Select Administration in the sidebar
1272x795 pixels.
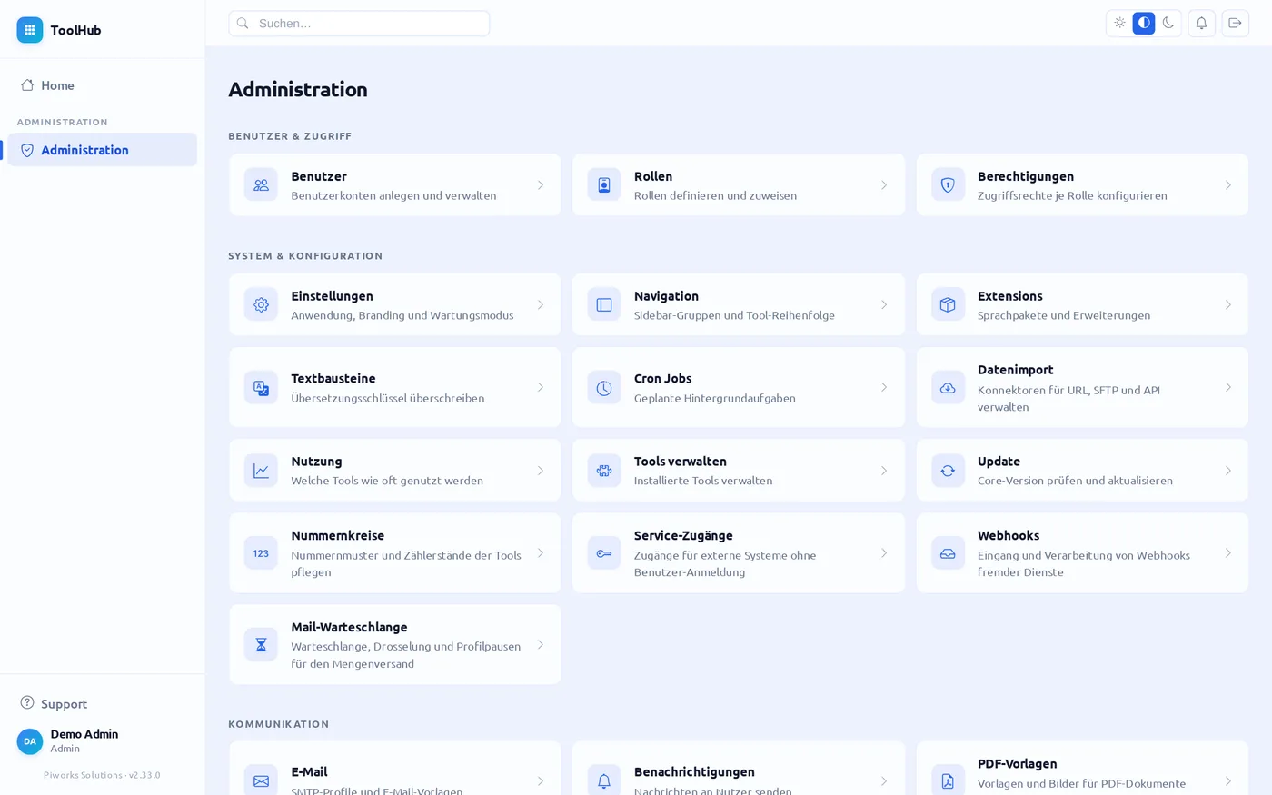[102, 150]
